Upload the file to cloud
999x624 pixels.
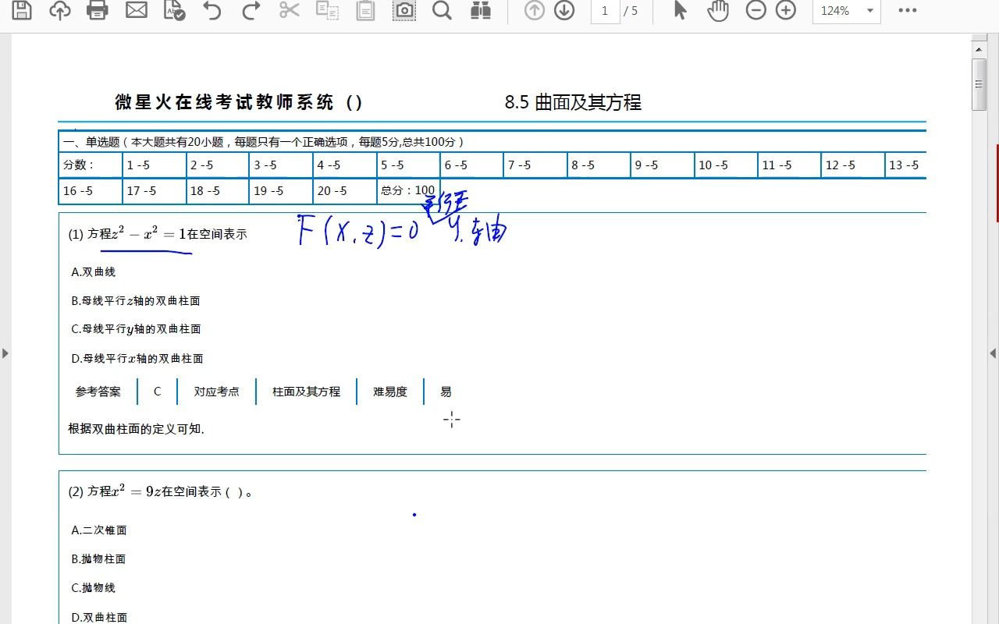pyautogui.click(x=60, y=10)
